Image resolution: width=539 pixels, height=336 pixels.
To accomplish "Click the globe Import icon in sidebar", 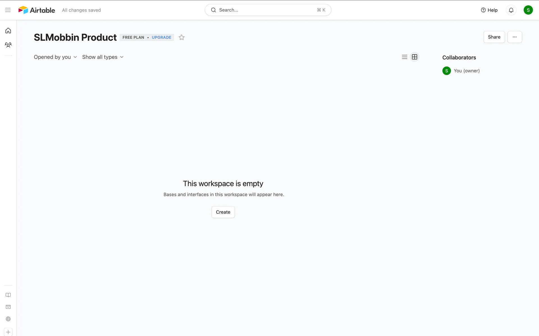I will pos(8,319).
